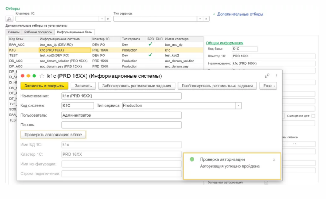
Task: Expand the Еще button menu
Action: pyautogui.click(x=268, y=86)
